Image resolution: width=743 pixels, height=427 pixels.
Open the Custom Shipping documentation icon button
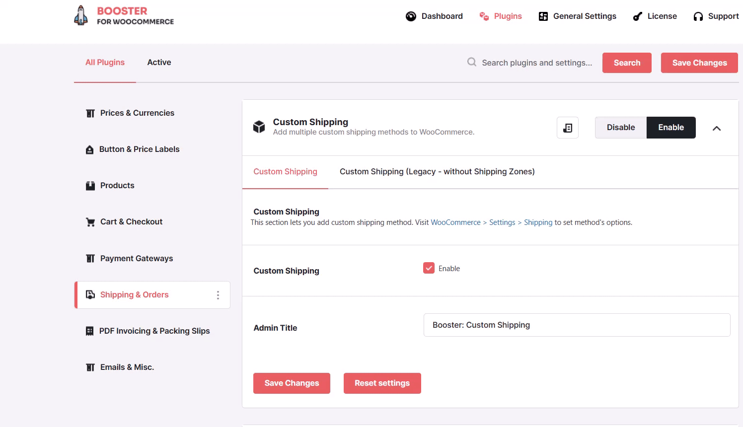[568, 128]
